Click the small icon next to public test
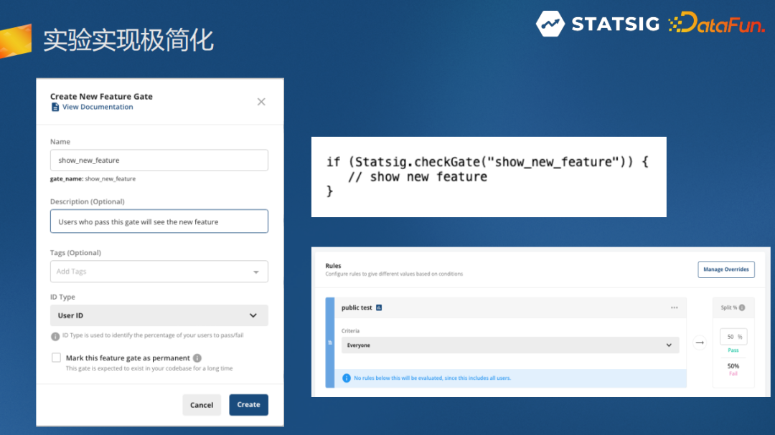 (379, 307)
